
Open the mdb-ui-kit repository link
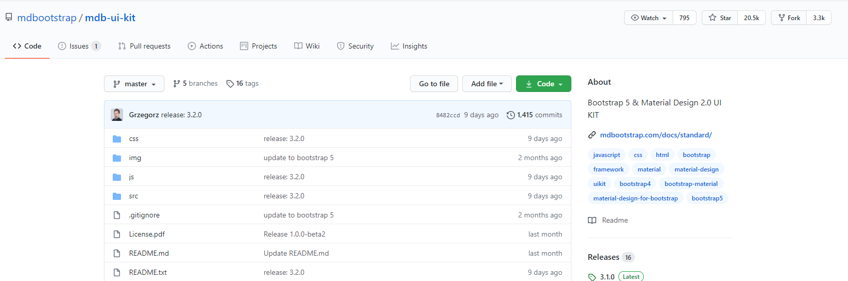(x=110, y=18)
